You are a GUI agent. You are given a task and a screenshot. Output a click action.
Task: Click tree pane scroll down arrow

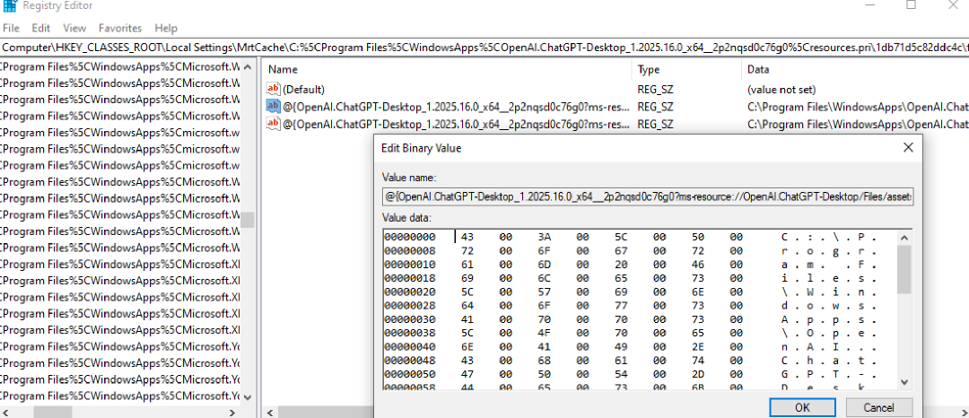[x=248, y=397]
